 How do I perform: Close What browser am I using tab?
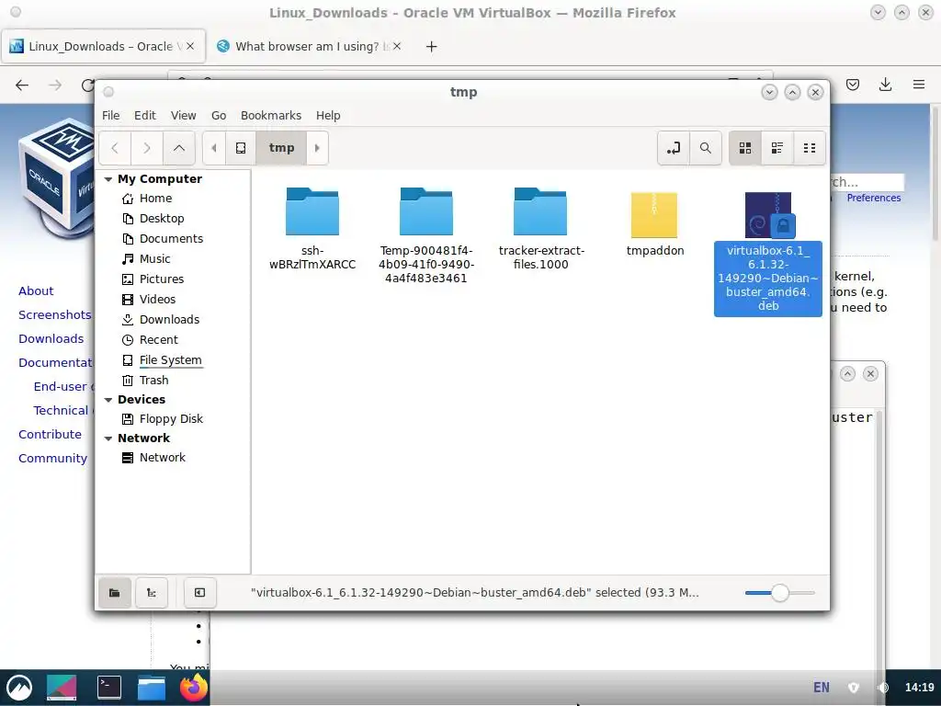pyautogui.click(x=397, y=46)
